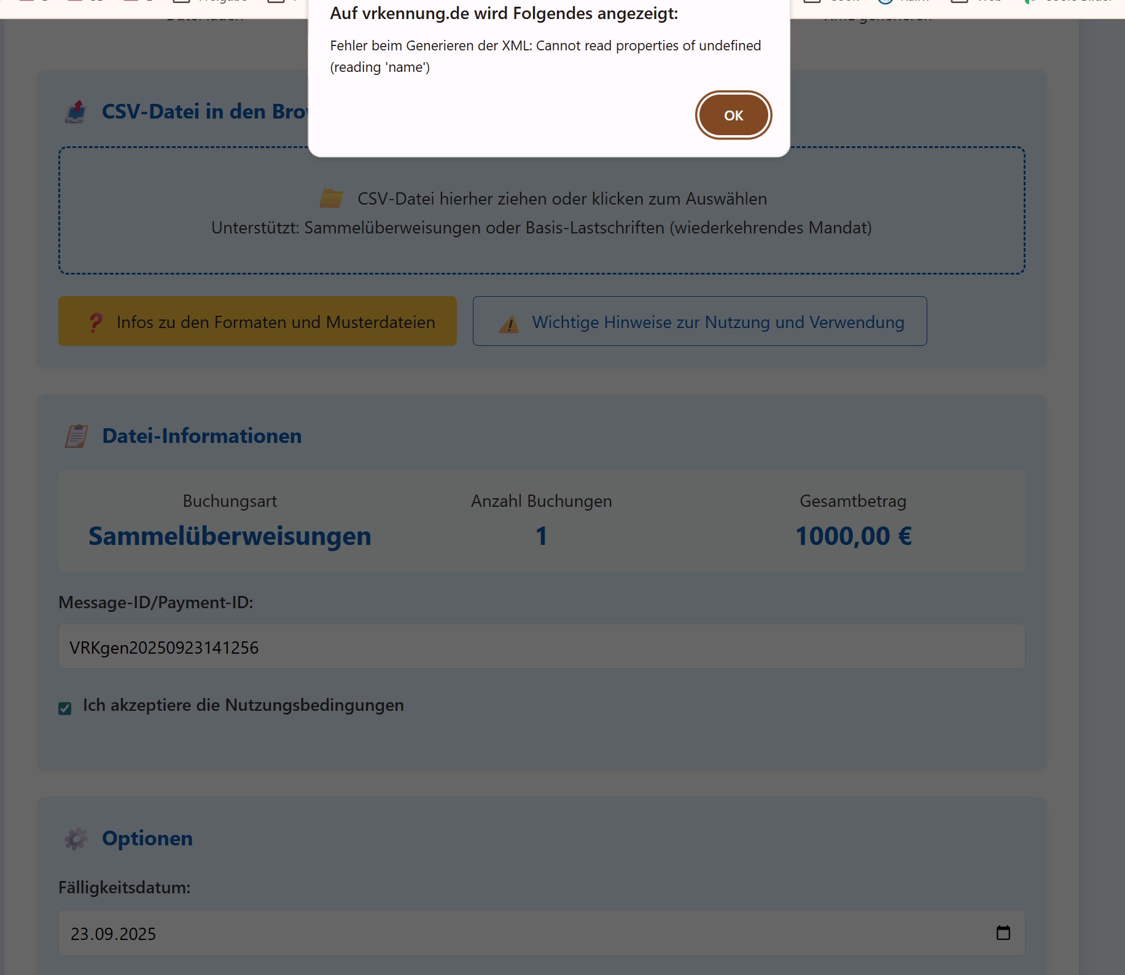
Task: Open Infos zu den Formaten und Musterdateien
Action: 257,321
